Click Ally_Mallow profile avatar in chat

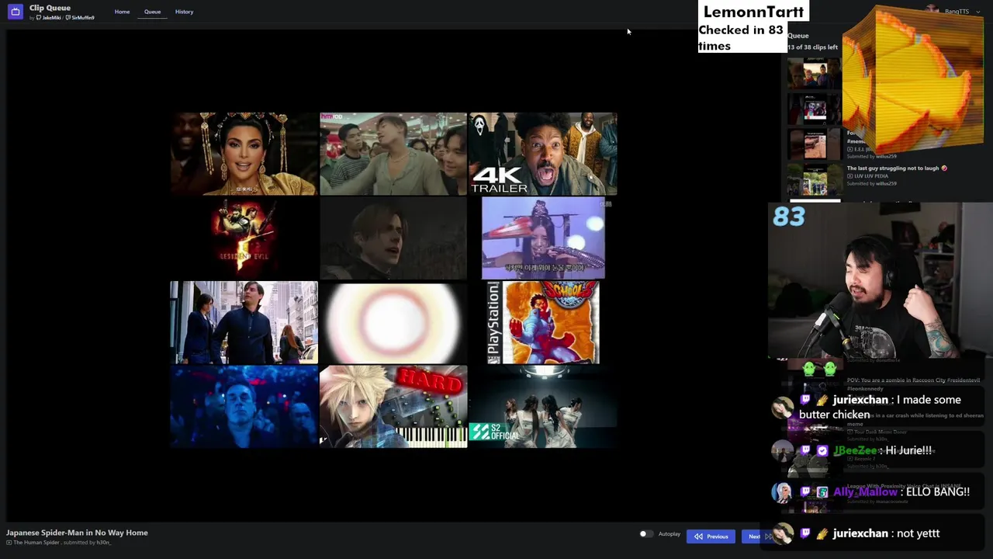point(782,492)
